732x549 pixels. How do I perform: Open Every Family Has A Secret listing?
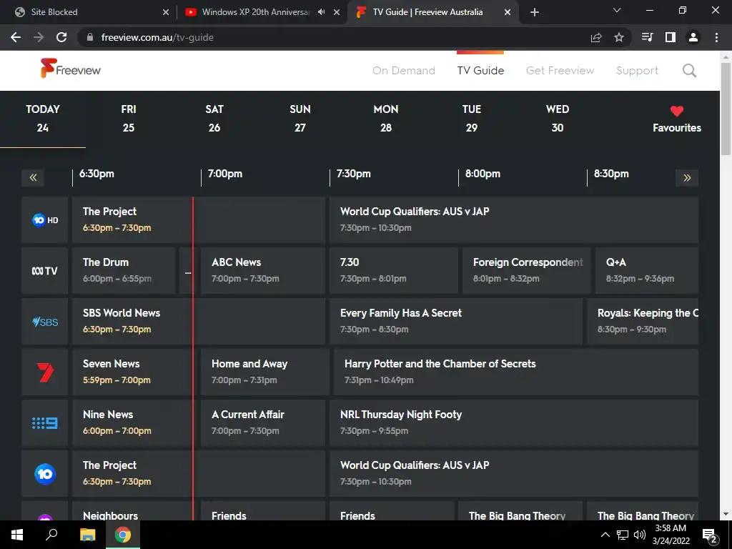456,322
